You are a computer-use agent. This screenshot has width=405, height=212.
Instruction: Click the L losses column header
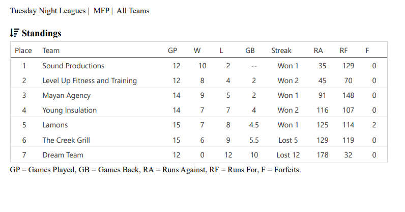[x=221, y=50]
